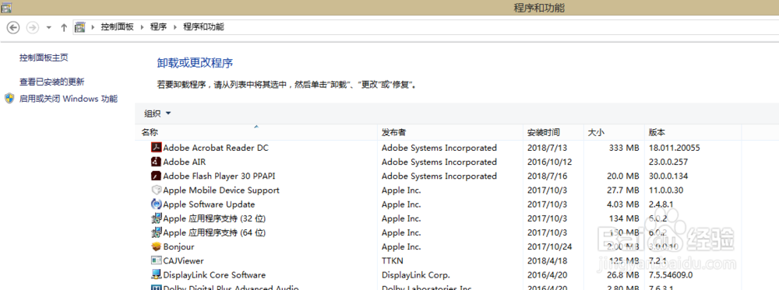Open 查看已安装的更新 link
Screen dimensions: 779x290
[x=51, y=82]
